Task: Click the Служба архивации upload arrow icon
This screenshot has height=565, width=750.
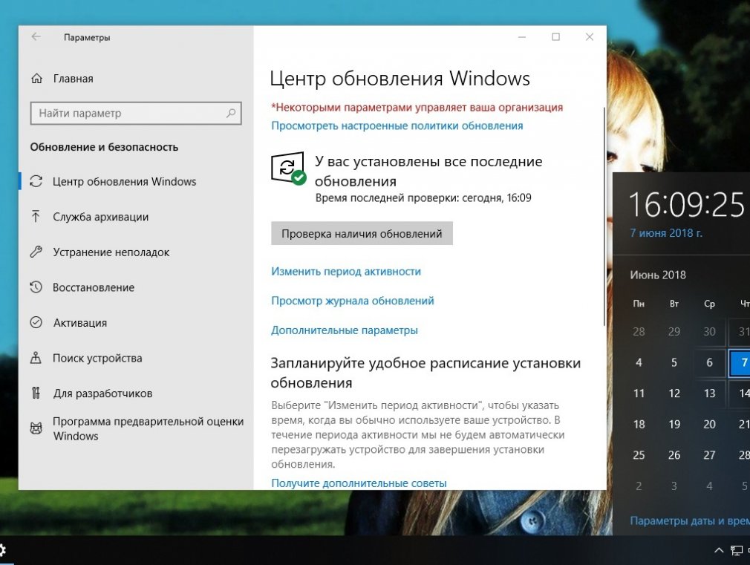Action: click(36, 217)
